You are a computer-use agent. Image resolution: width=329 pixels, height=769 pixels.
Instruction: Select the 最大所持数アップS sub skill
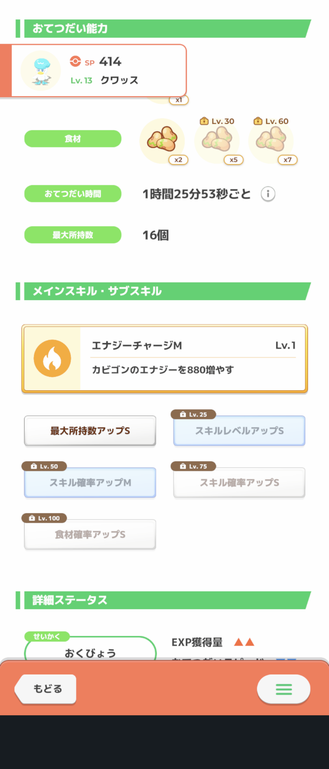click(x=90, y=431)
